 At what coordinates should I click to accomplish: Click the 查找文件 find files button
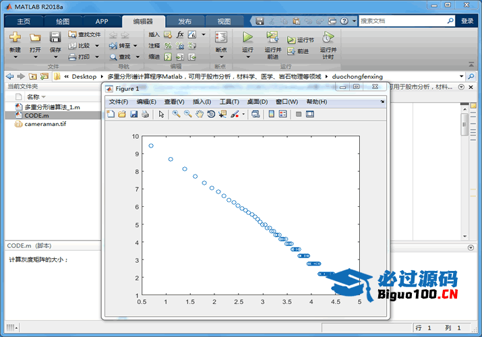click(85, 34)
